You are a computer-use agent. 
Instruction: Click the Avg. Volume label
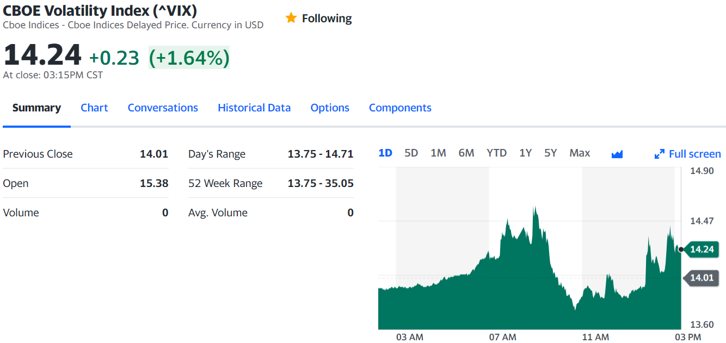[218, 213]
